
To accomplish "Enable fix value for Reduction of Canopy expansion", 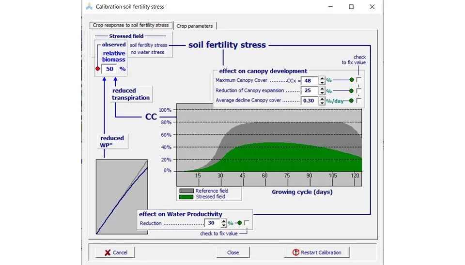I will (359, 90).
